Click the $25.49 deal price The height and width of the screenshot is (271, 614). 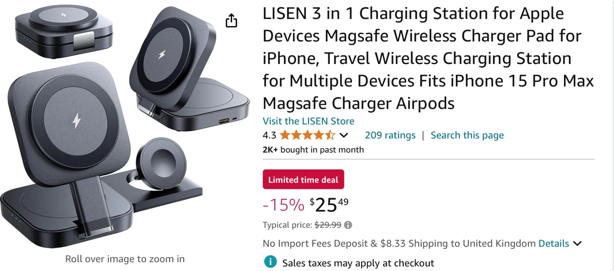[x=329, y=204]
